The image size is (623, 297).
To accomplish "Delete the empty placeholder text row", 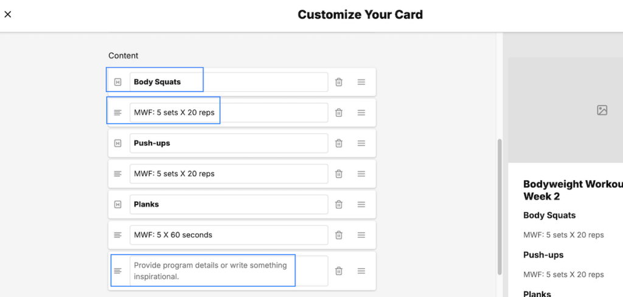I will click(339, 271).
